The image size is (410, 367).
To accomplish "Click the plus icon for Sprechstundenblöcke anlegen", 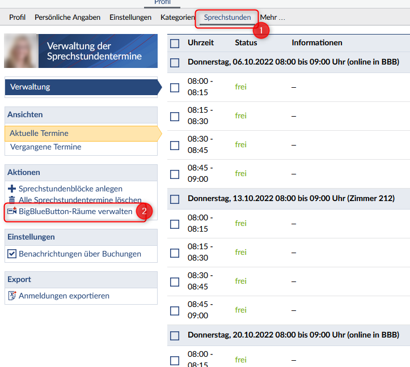I will 12,189.
